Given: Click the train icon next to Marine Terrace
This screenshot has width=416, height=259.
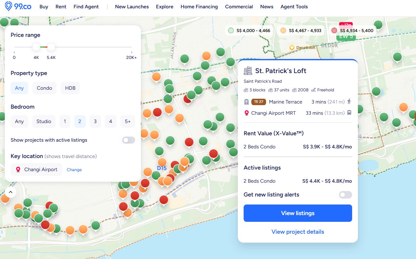Looking at the screenshot, I should pos(247,102).
